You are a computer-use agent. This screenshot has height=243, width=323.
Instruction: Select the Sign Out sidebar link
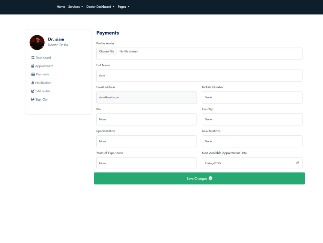tap(39, 99)
